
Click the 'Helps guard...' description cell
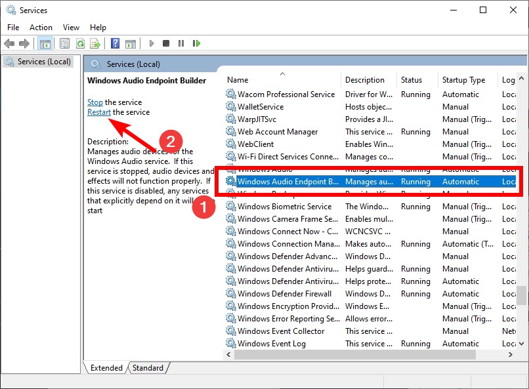coord(369,269)
